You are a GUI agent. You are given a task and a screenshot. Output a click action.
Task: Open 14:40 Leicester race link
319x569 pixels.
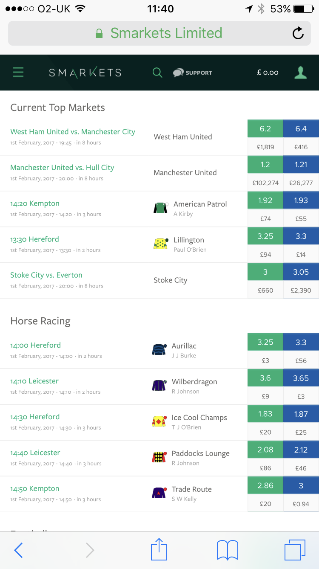[x=35, y=453]
